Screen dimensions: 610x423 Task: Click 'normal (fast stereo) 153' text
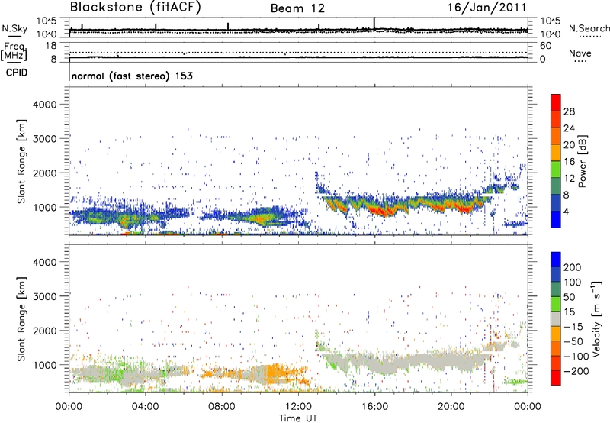coord(132,76)
